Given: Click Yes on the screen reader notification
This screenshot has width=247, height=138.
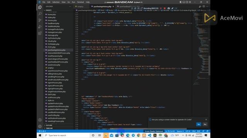Looking at the screenshot, I should (199, 124).
